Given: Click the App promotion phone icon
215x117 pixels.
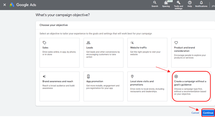Looking at the screenshot, I should coord(88,76).
